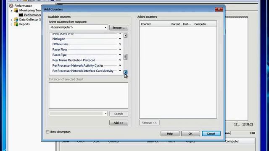Select the Pacer Flow list entry

pyautogui.click(x=60, y=49)
